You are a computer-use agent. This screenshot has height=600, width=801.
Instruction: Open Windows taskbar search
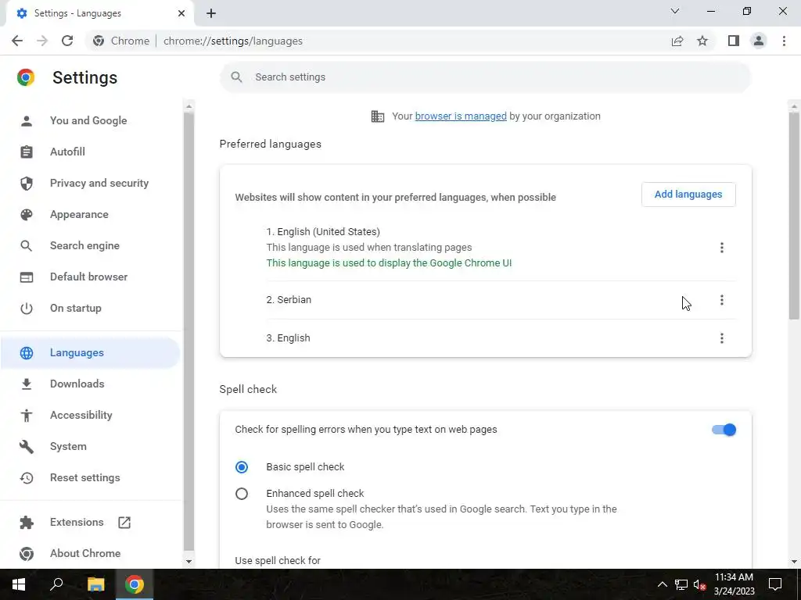(x=56, y=584)
